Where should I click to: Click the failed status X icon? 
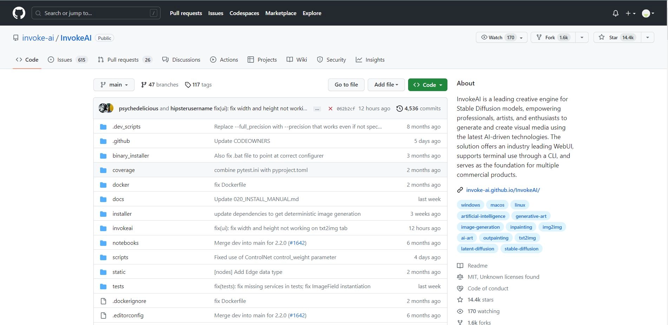(330, 109)
